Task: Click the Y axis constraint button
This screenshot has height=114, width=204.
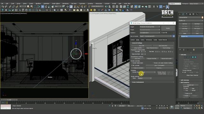Action: 157,7
